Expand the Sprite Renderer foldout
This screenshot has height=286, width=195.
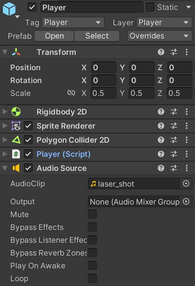pos(5,126)
